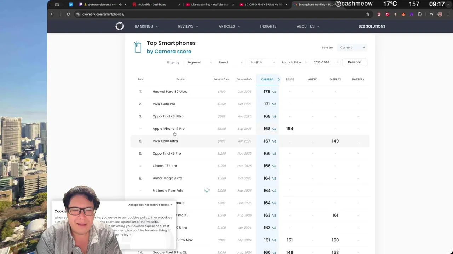Click the 175 camera score for Huawei
This screenshot has width=453, height=254.
pyautogui.click(x=267, y=92)
